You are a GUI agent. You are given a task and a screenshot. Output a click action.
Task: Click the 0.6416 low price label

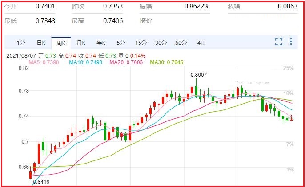[x=41, y=182]
